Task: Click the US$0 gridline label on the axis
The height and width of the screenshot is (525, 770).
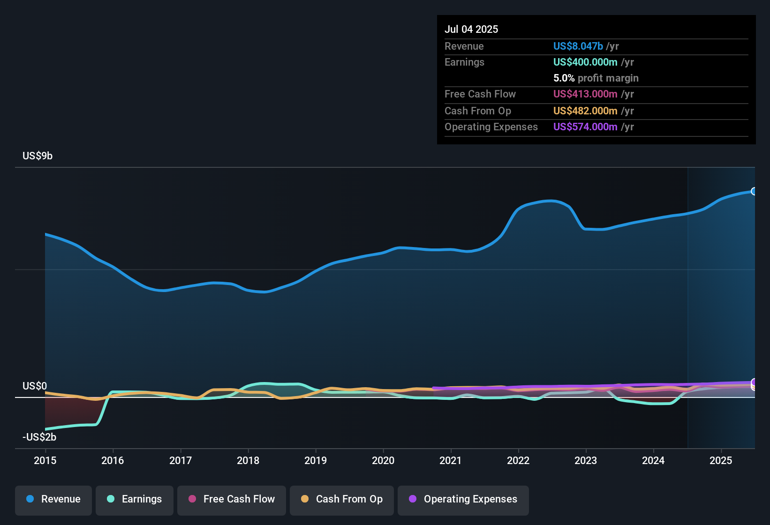Action: point(35,386)
